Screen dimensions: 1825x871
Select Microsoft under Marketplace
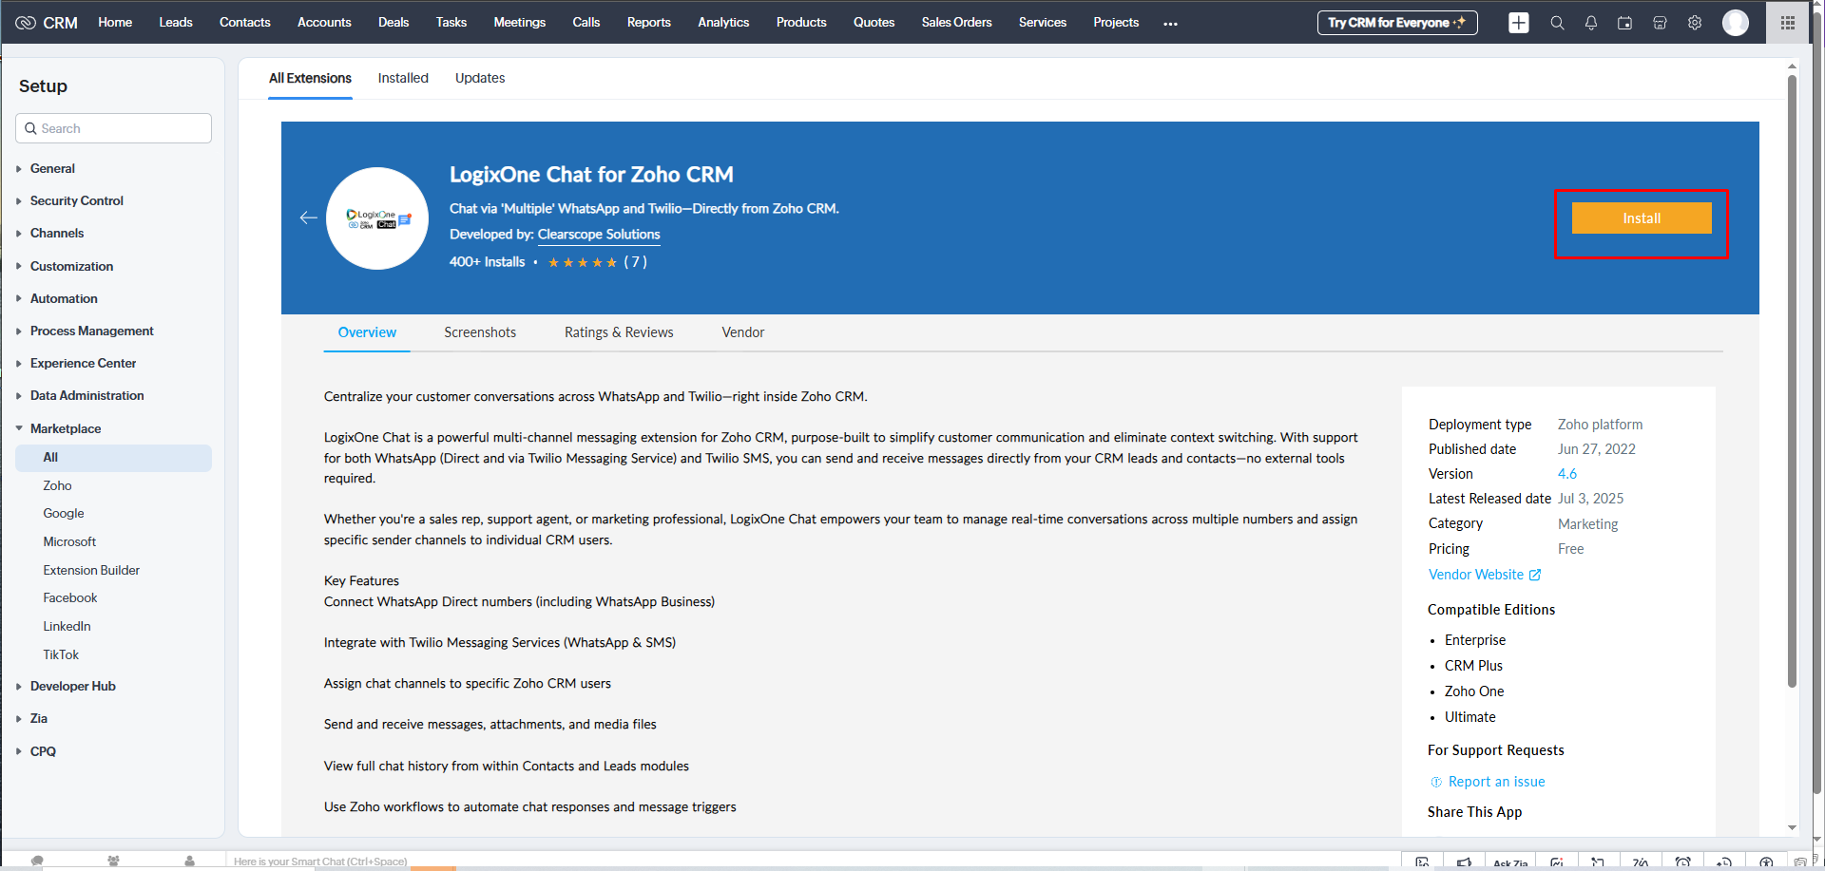69,541
